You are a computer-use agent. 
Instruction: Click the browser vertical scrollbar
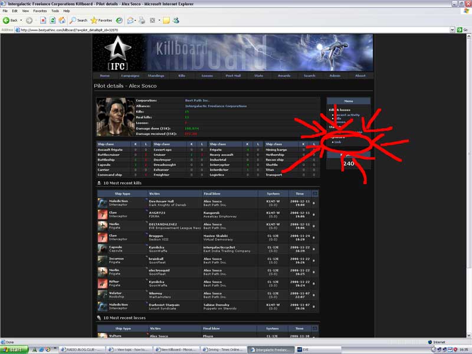tap(468, 185)
